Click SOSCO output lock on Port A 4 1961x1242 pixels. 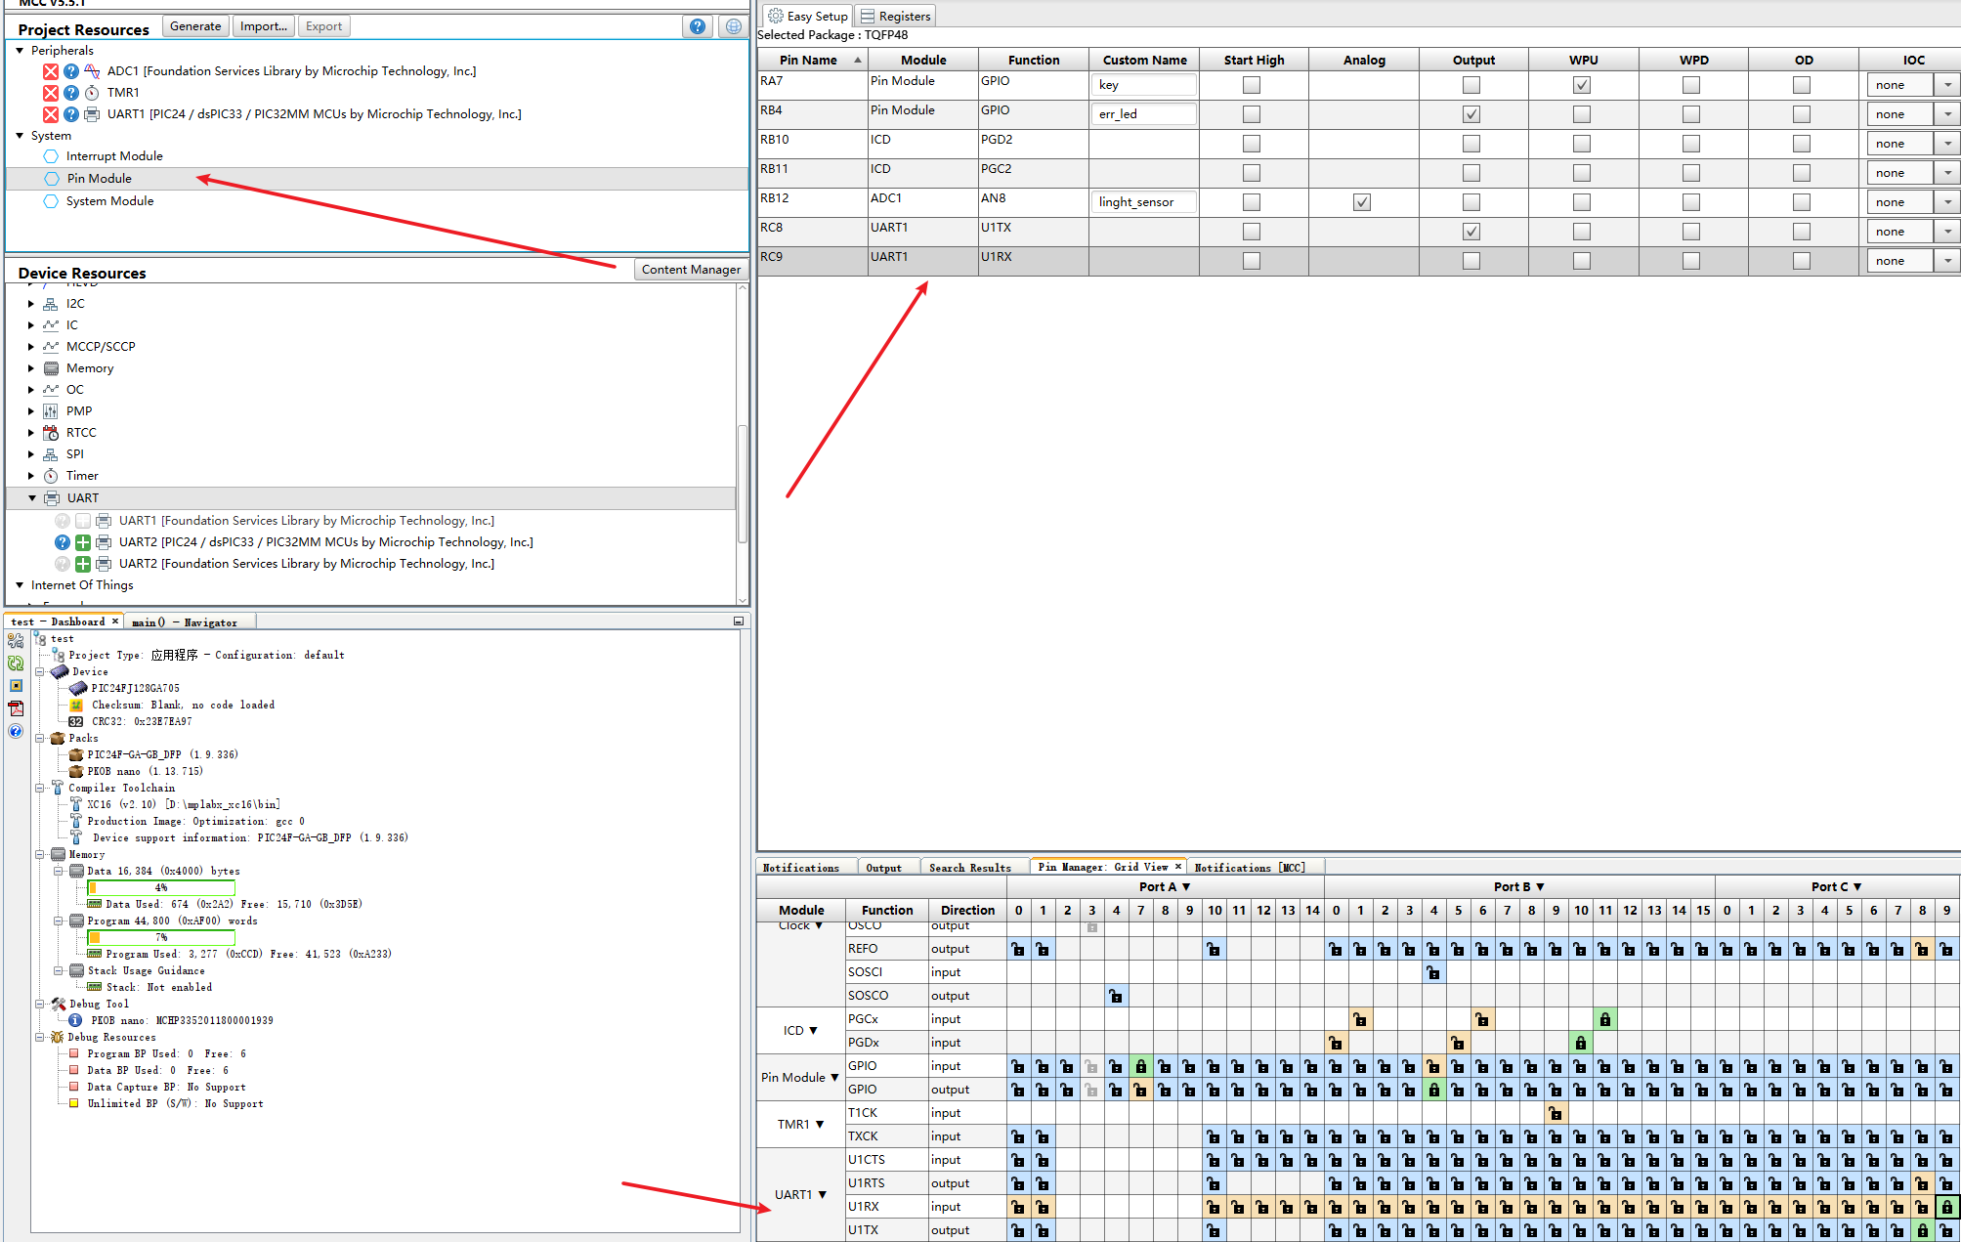pos(1116,996)
